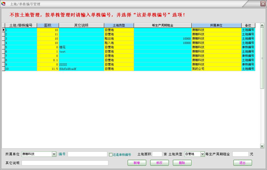Viewport: 267px width, 170px height.
Task: Click the 土地类型 column header
Action: click(118, 25)
